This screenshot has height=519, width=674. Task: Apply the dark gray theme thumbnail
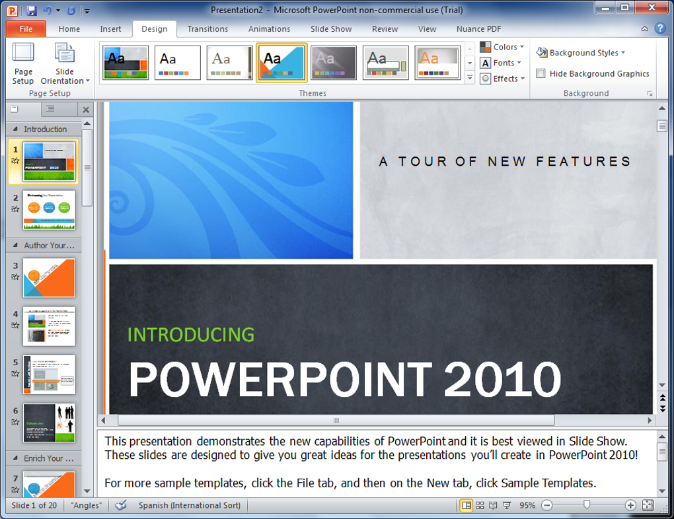coord(333,63)
